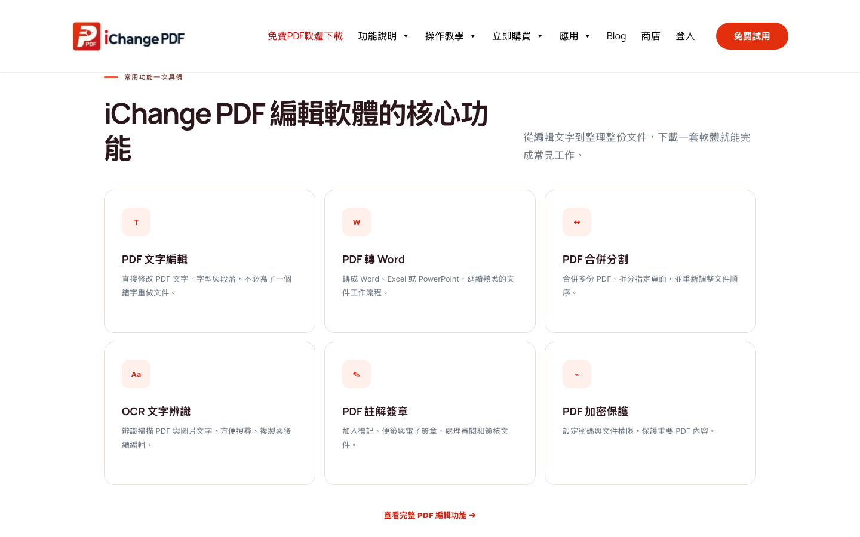Click the arrows icon for PDF 合併分割
Viewport: 860px width, 537px height.
(x=577, y=222)
